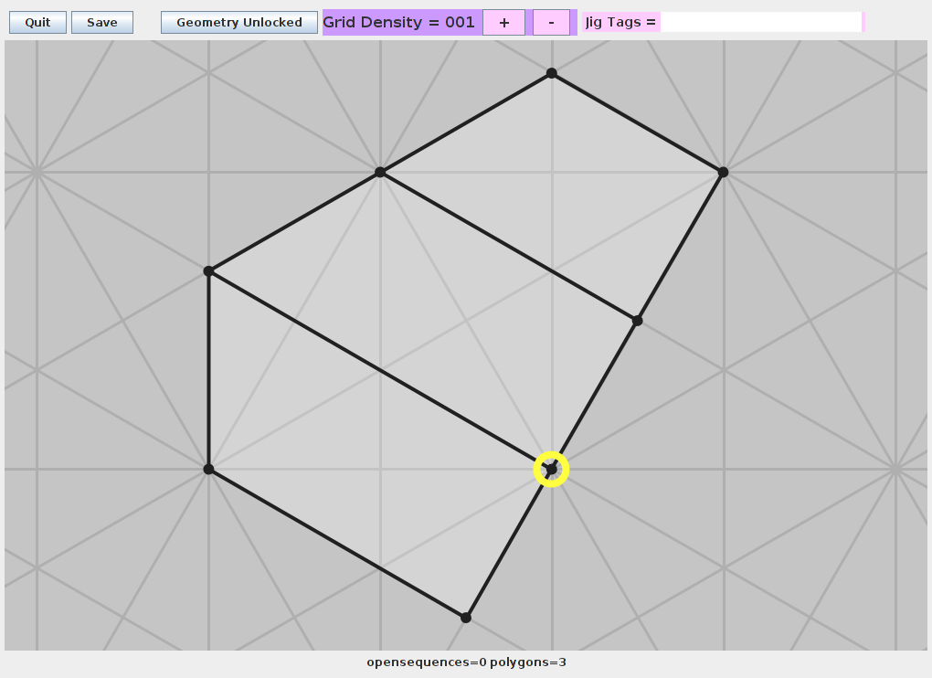Click inside the topmost polygon
Image resolution: width=932 pixels, height=678 pixels.
pos(567,183)
